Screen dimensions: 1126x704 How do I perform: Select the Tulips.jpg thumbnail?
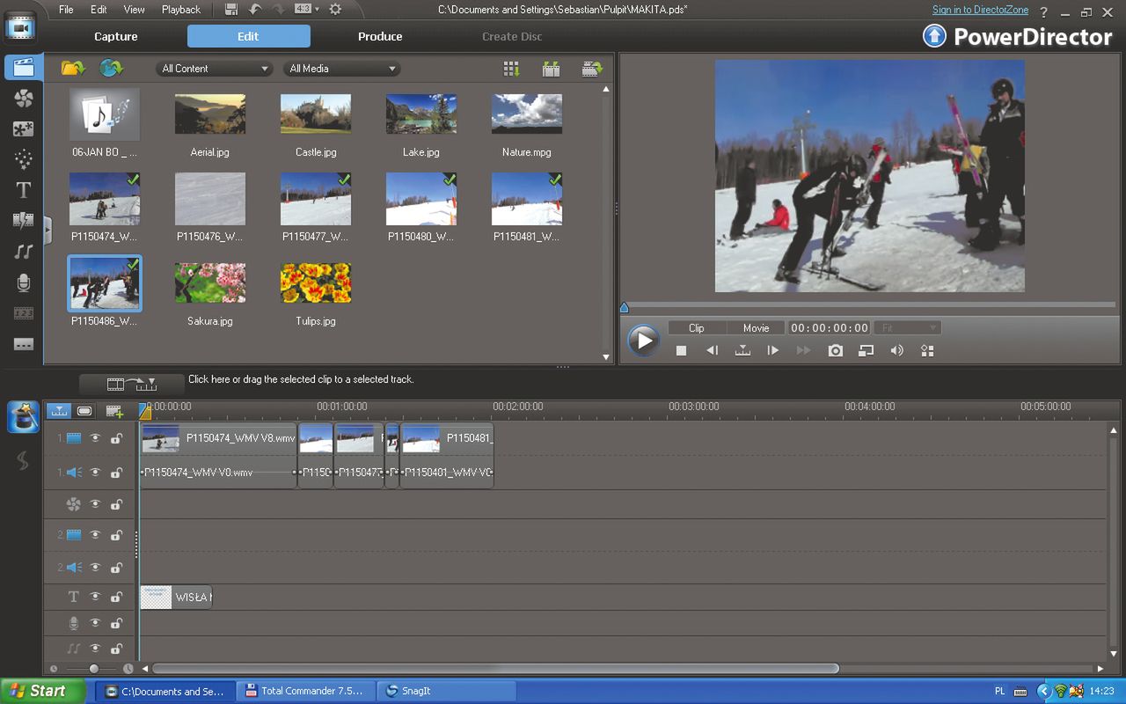tap(316, 283)
